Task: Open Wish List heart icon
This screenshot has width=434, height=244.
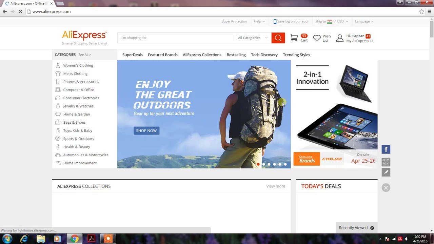Action: [x=317, y=38]
